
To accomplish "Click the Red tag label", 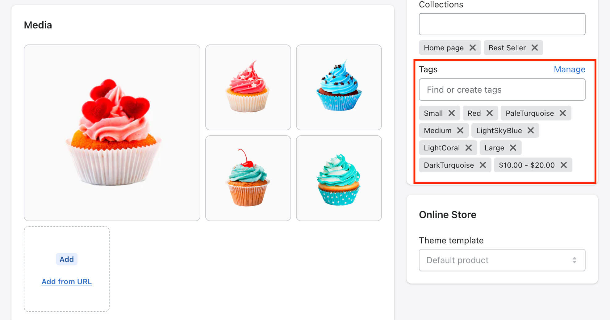I will tap(474, 113).
